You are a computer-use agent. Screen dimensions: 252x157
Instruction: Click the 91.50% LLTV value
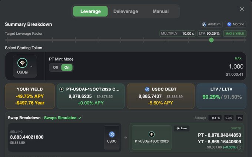233,97
